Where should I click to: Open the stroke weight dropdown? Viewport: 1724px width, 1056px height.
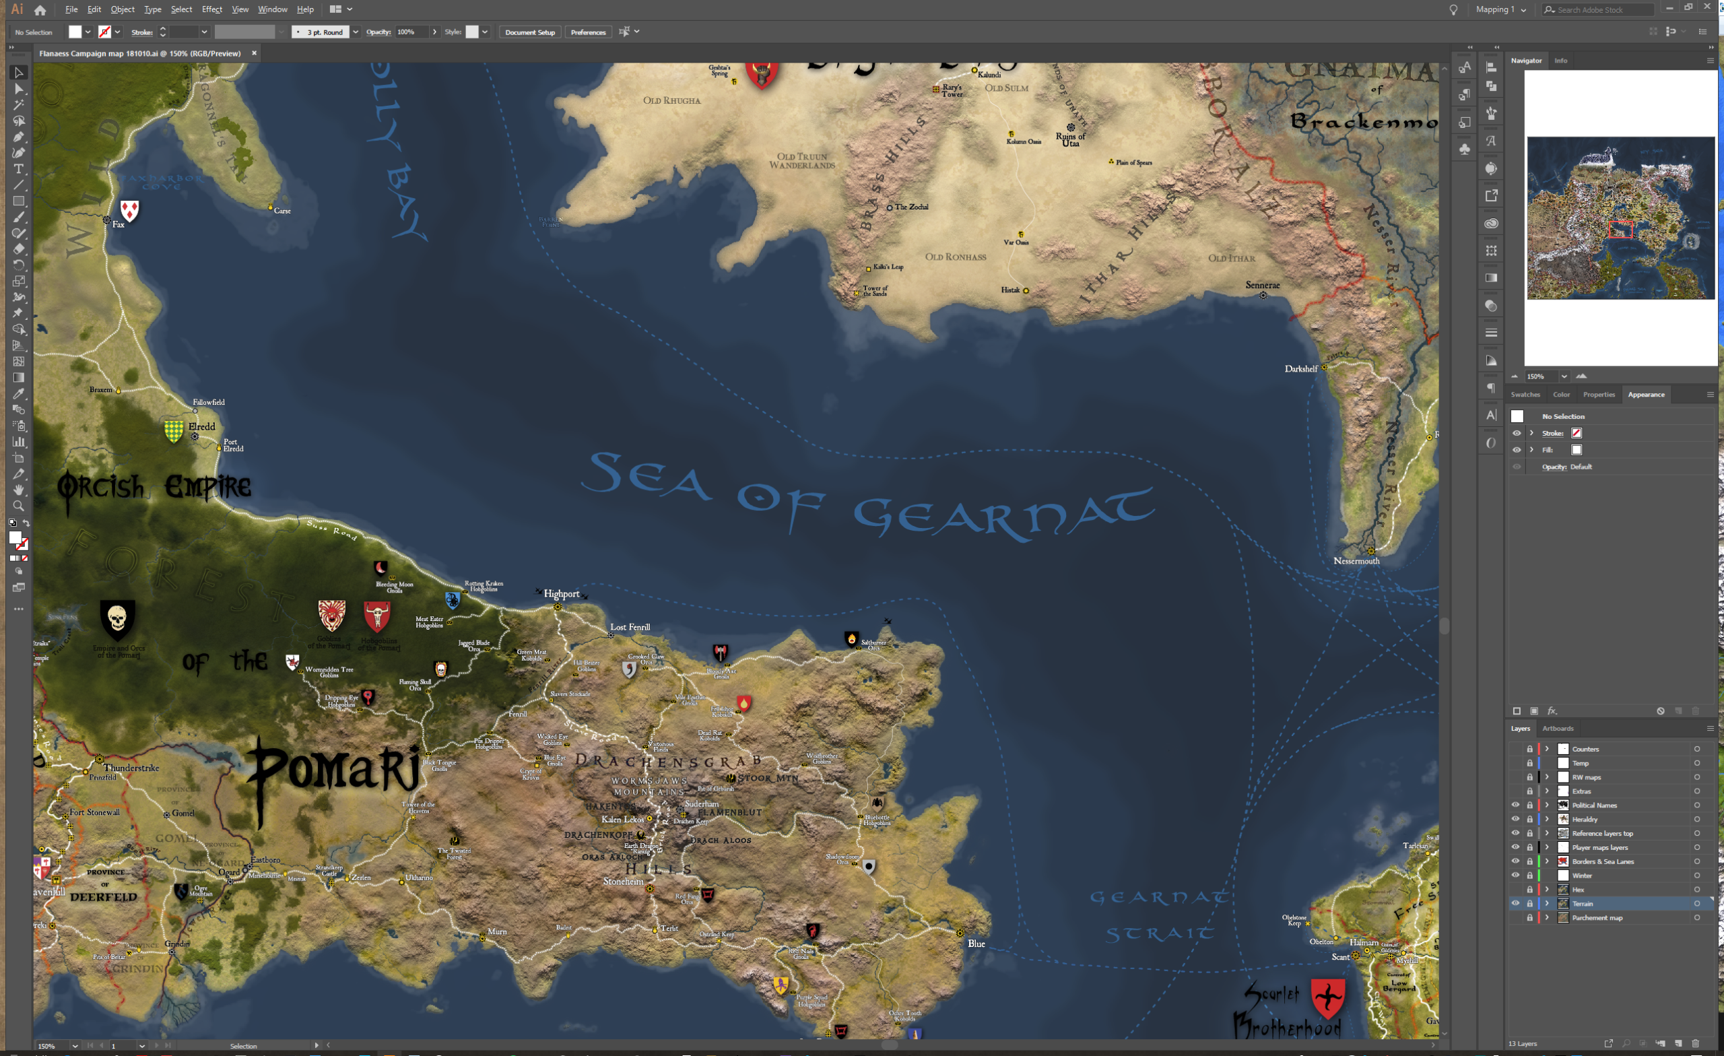click(204, 32)
